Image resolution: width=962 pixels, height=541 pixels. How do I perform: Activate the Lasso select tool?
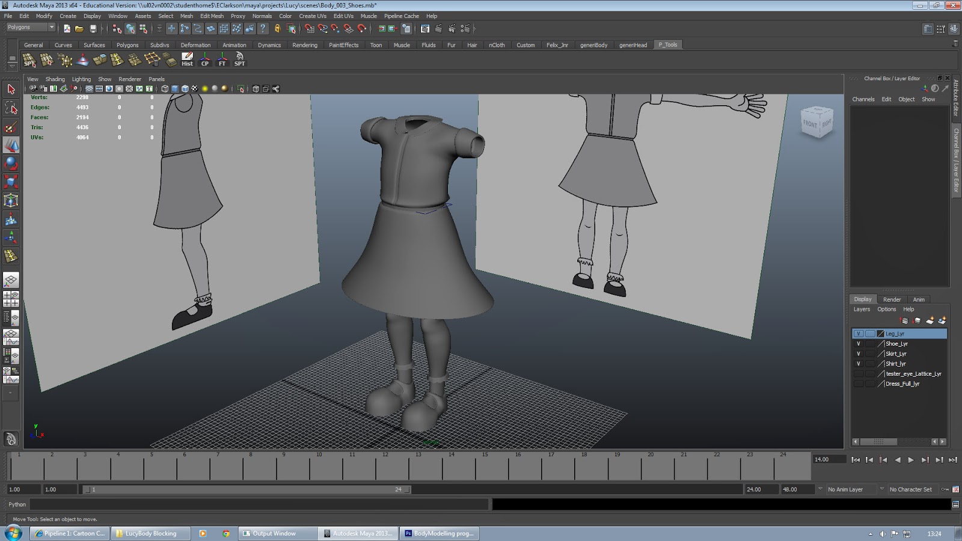point(11,108)
